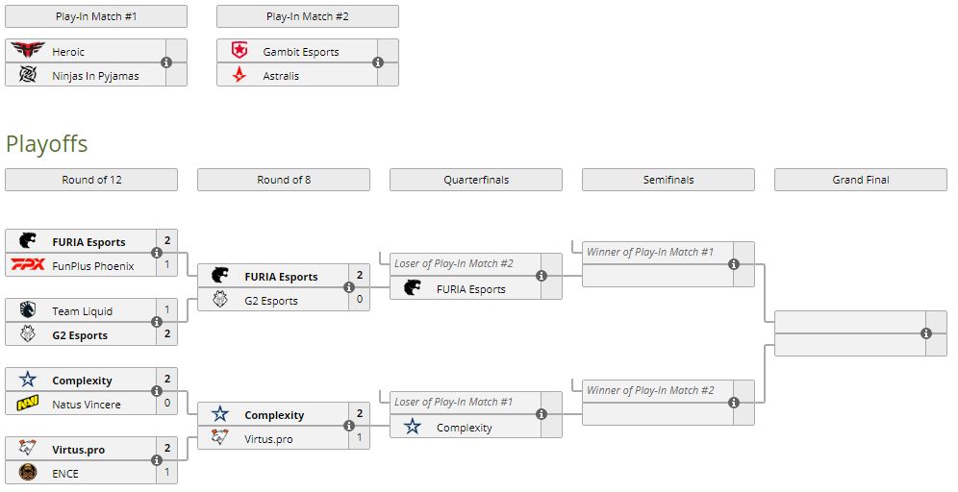Click the Playoffs section heading
The height and width of the screenshot is (492, 958).
pyautogui.click(x=46, y=144)
